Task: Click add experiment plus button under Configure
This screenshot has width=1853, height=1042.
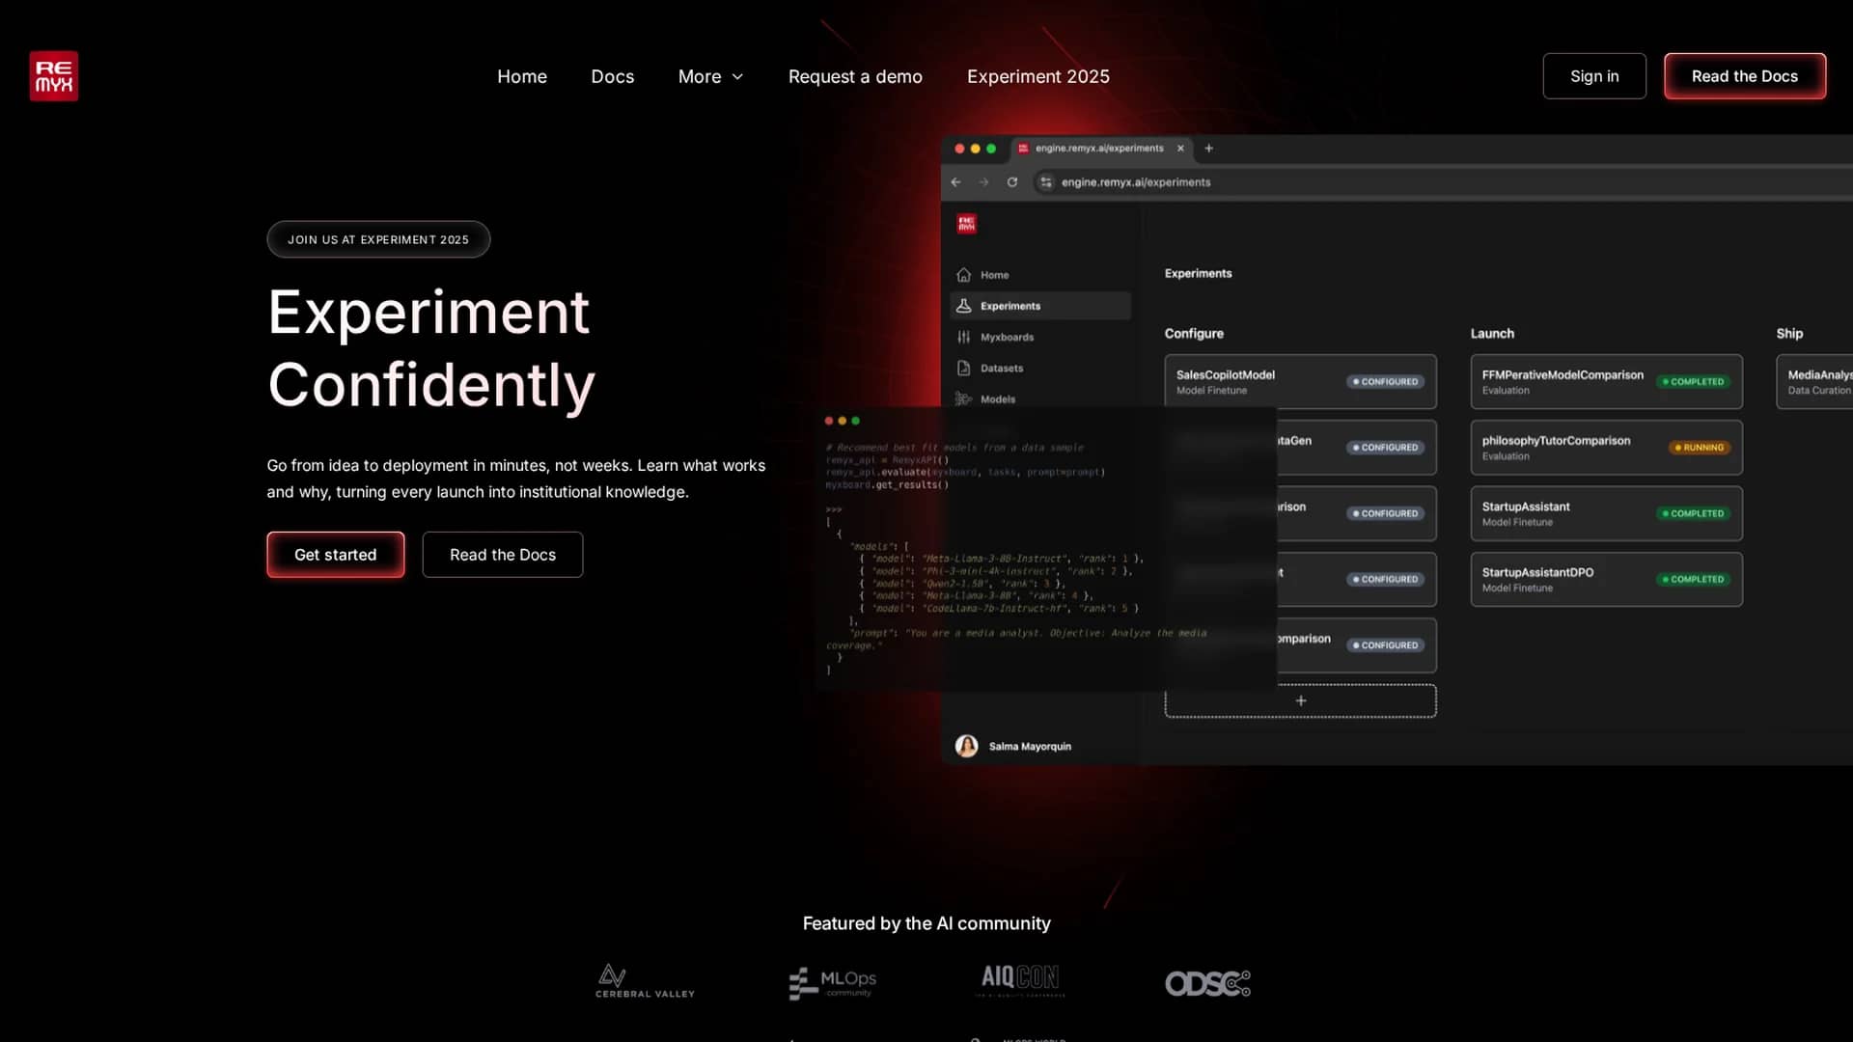Action: click(x=1300, y=700)
